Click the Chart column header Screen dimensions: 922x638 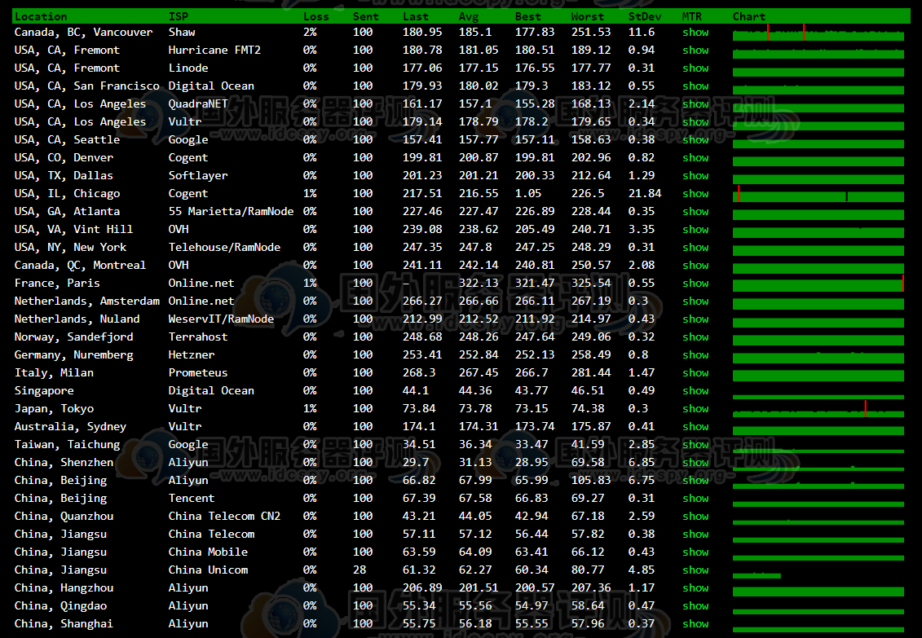[749, 16]
